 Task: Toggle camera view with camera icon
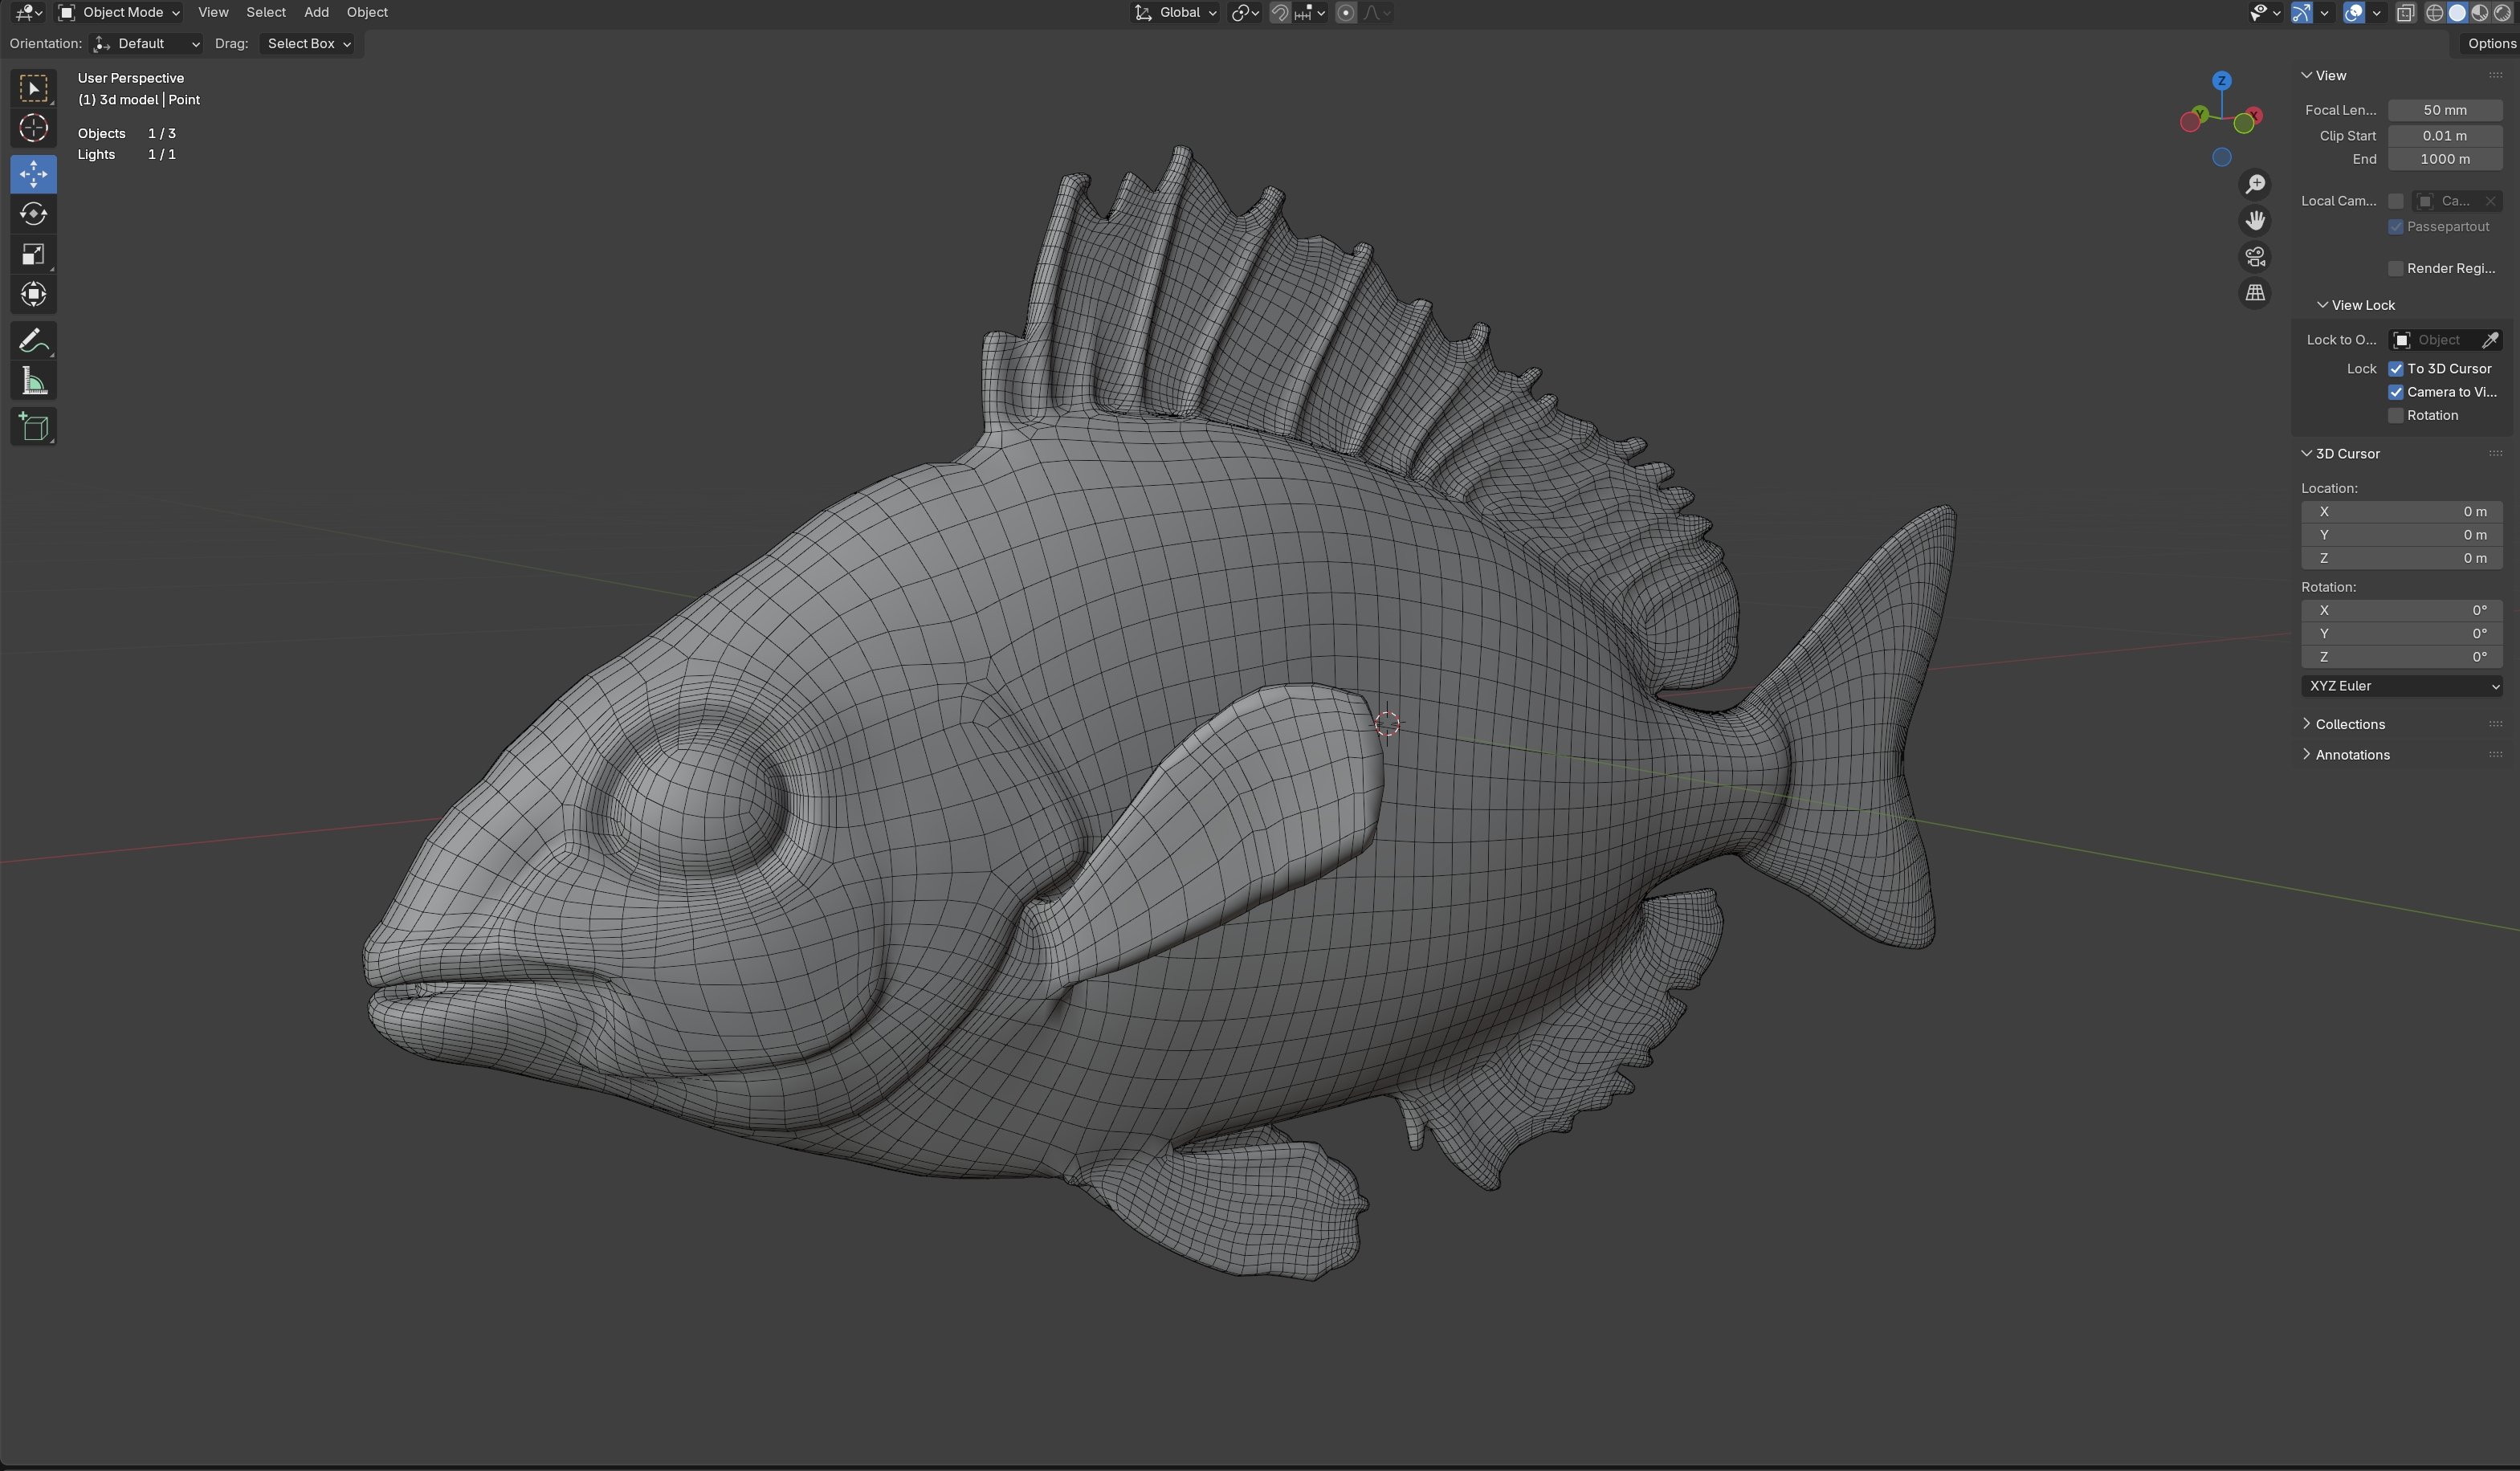tap(2254, 257)
